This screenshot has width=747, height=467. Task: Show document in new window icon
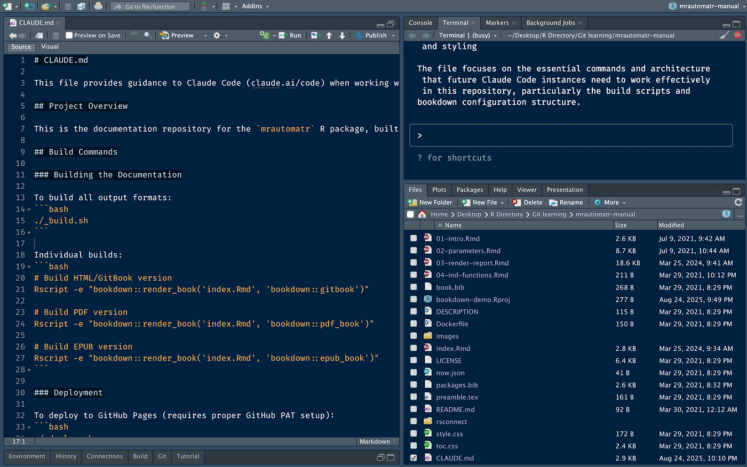tap(39, 35)
